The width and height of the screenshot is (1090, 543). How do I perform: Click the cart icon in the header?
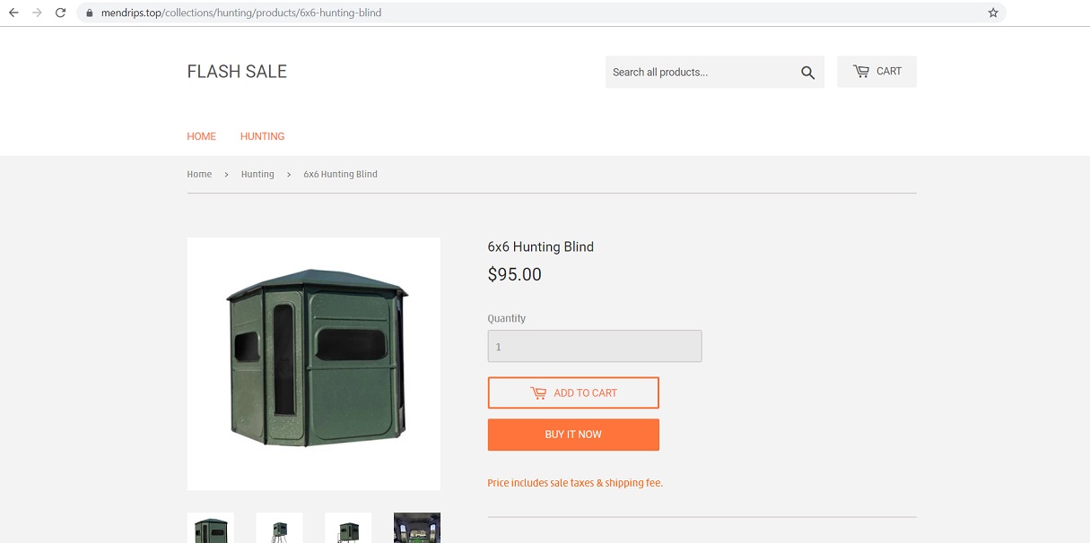point(861,72)
